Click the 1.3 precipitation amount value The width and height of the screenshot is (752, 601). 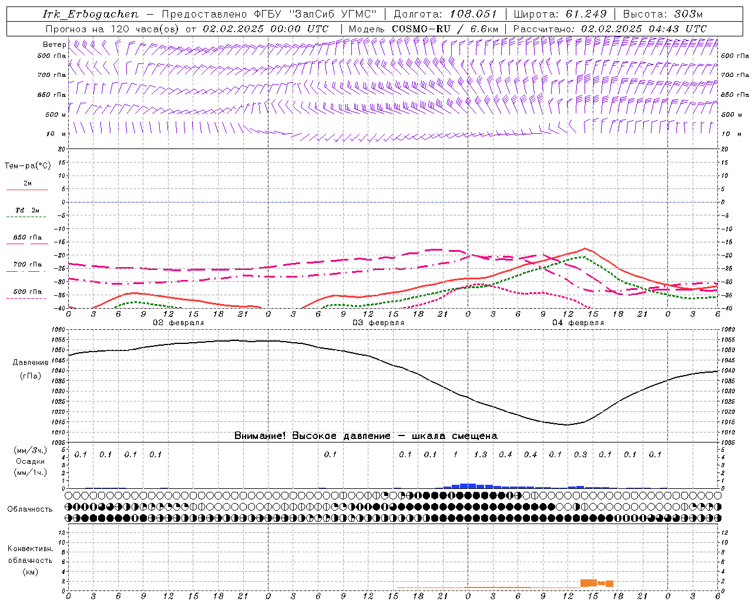481,454
